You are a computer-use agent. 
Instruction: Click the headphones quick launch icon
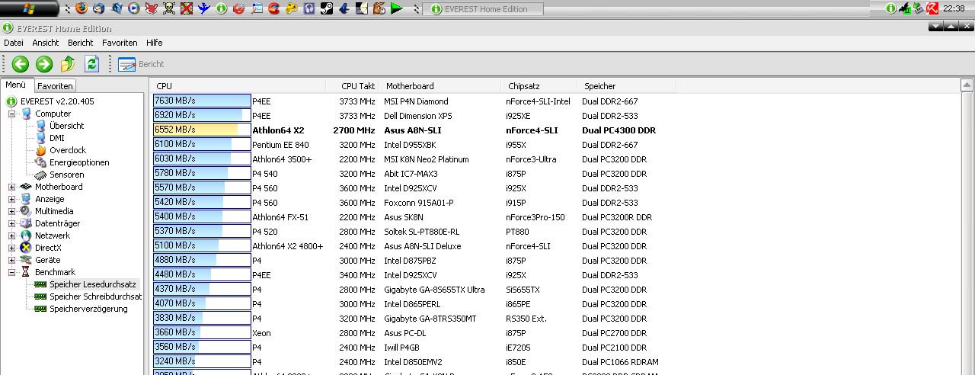[308, 8]
